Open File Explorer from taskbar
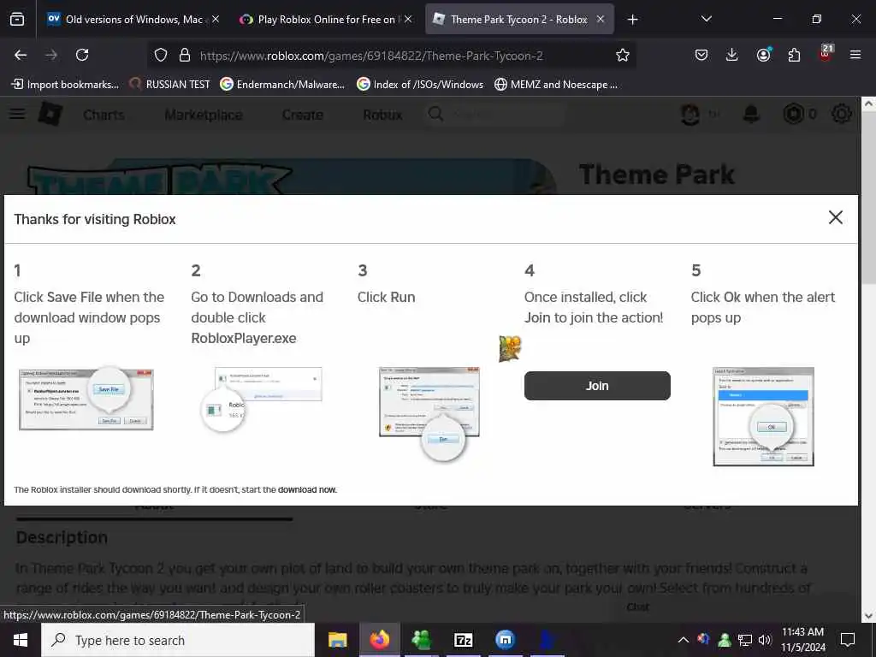Screen dimensions: 876x657 tap(337, 640)
